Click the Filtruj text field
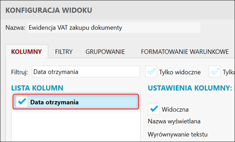This screenshot has width=235, height=142. pyautogui.click(x=85, y=72)
